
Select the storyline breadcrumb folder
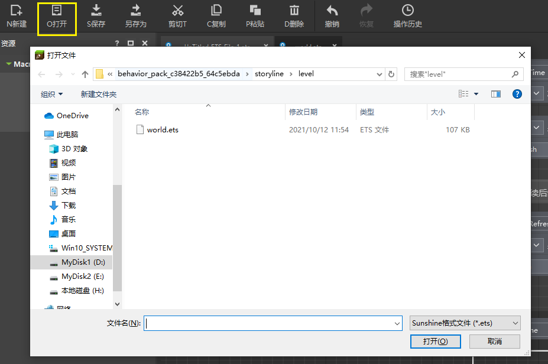point(269,74)
